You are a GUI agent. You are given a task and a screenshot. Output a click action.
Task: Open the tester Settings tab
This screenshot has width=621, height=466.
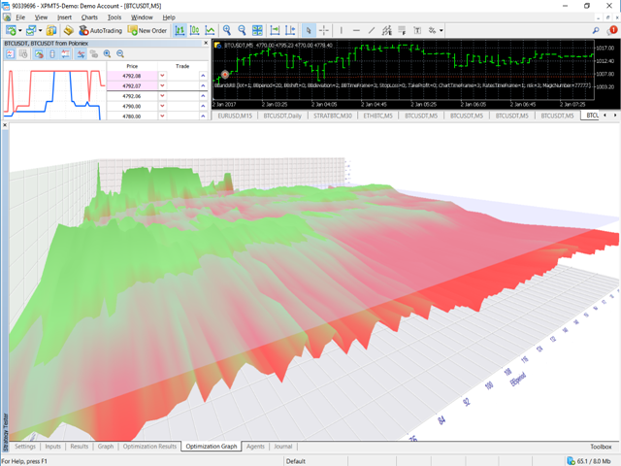tap(25, 447)
